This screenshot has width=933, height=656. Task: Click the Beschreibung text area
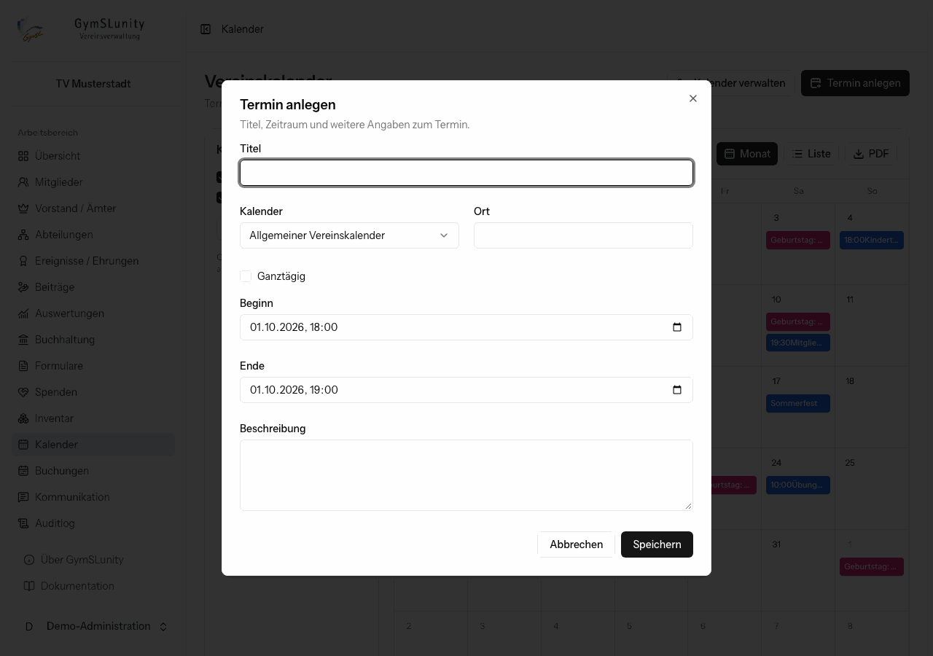point(466,475)
